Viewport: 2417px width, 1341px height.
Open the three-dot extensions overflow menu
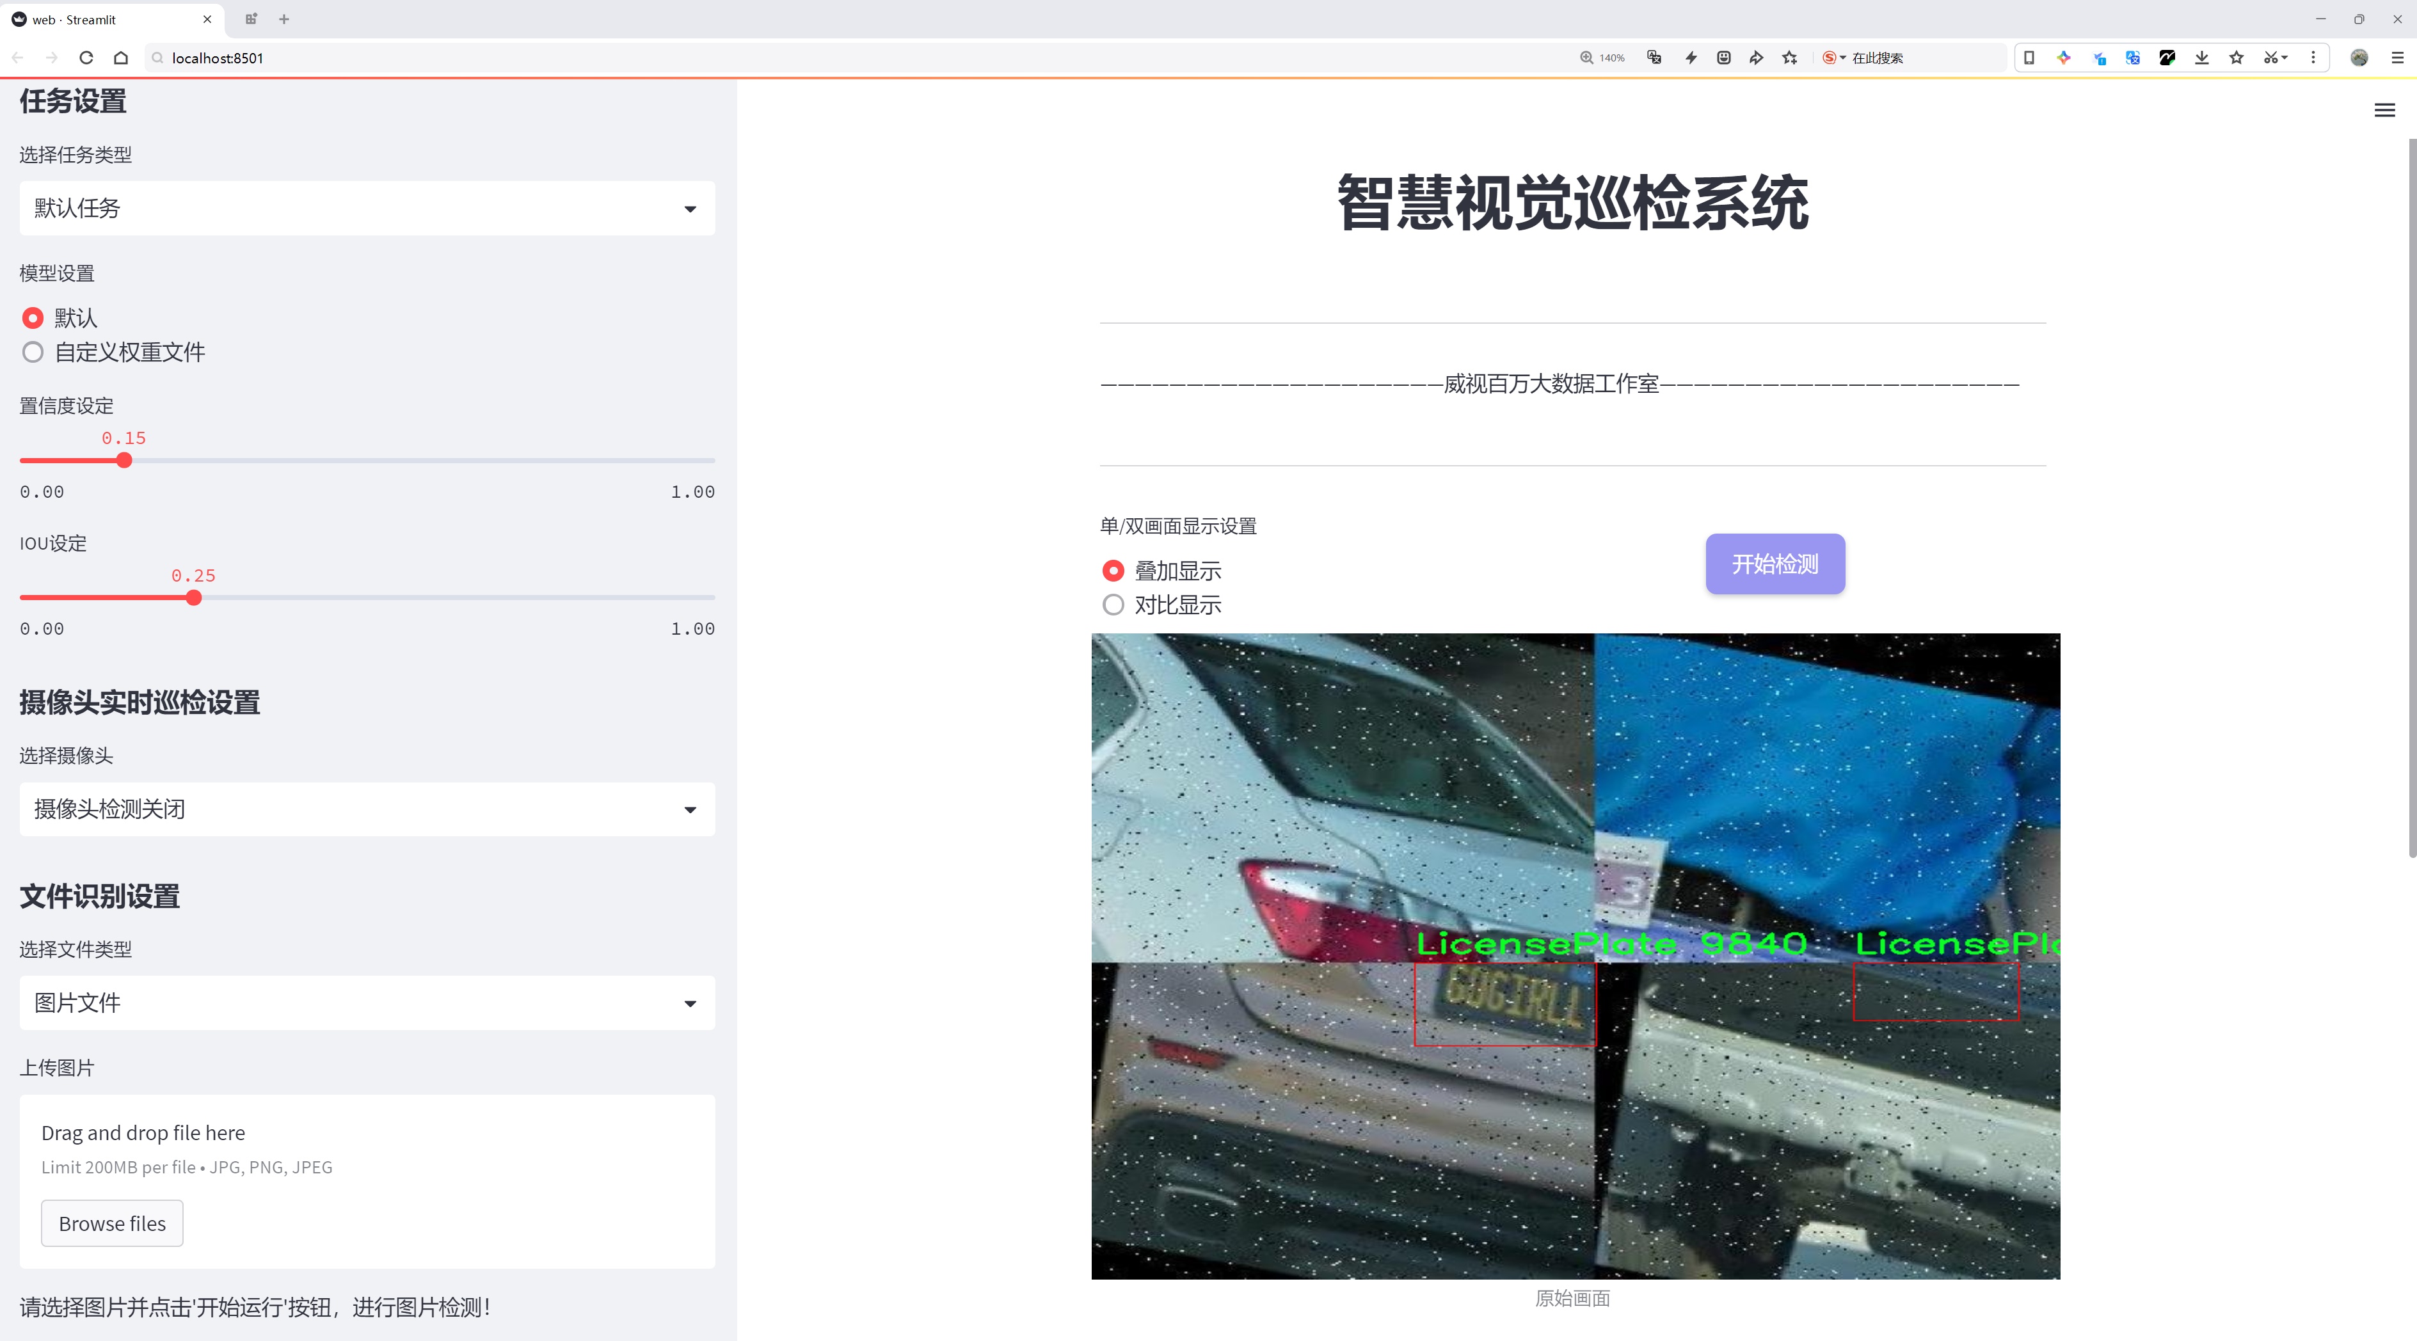pos(2313,58)
